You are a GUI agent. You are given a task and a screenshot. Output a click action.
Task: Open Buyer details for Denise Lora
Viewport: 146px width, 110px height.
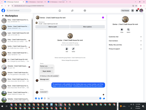coord(47,71)
